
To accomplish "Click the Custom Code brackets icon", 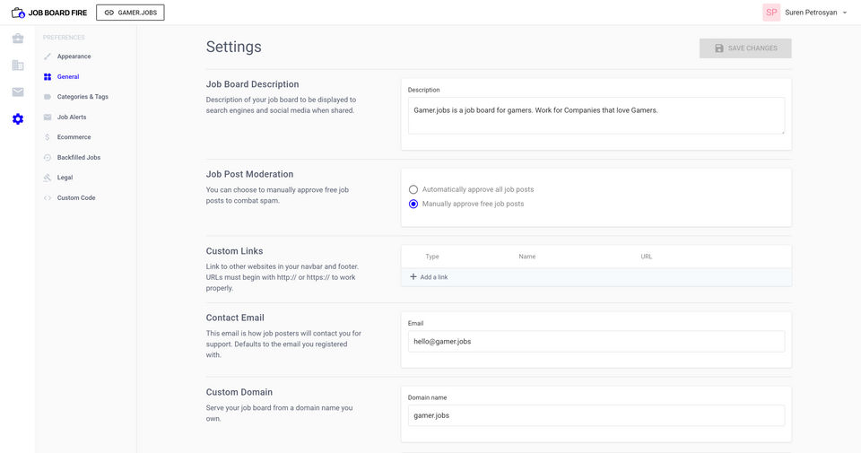I will click(48, 197).
